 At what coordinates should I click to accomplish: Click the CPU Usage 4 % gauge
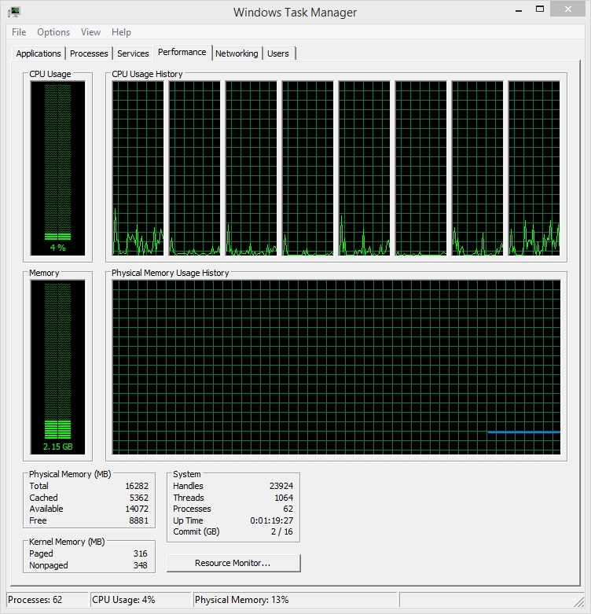coord(57,168)
